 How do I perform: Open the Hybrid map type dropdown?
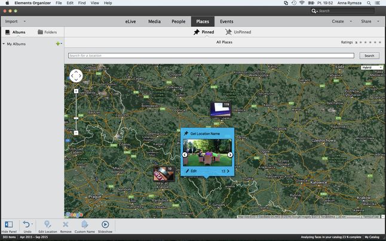pos(372,67)
